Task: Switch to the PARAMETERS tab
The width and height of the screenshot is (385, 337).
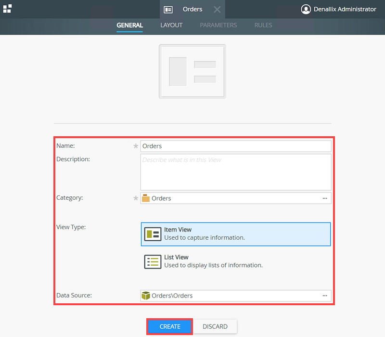Action: click(218, 25)
